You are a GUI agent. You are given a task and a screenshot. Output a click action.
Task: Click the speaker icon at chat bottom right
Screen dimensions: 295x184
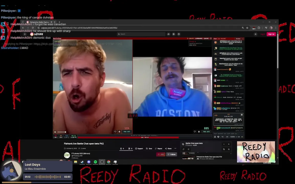(242, 137)
